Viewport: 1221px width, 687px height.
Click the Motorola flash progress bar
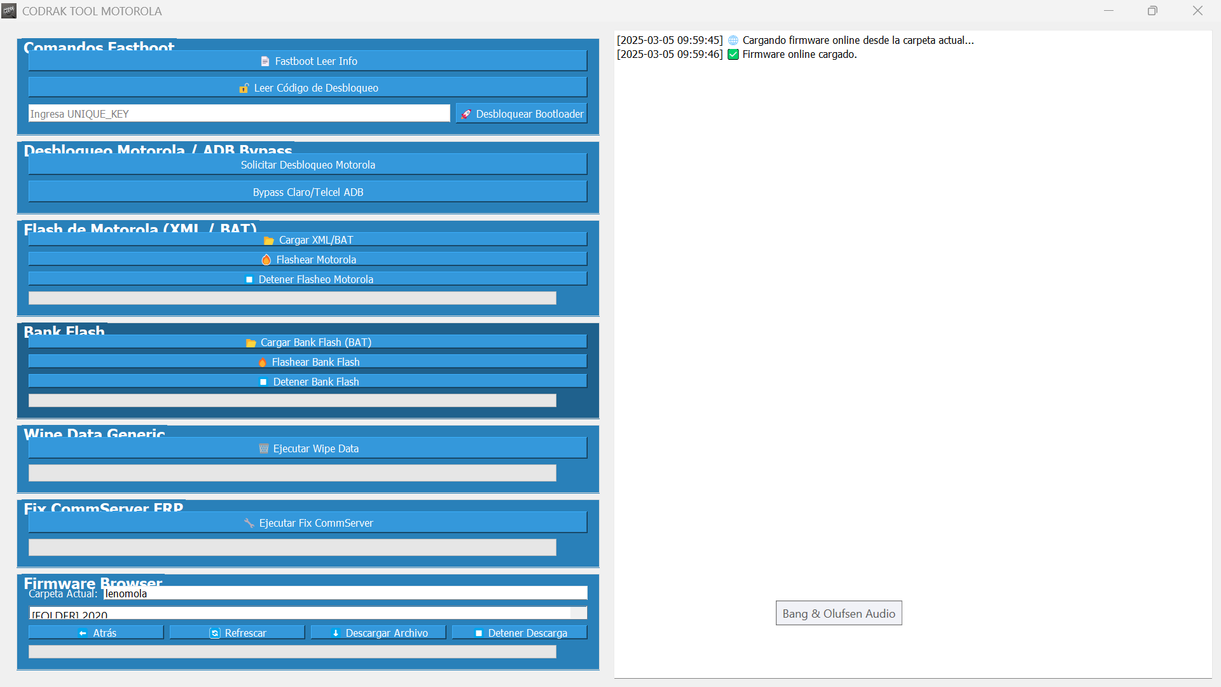(293, 298)
